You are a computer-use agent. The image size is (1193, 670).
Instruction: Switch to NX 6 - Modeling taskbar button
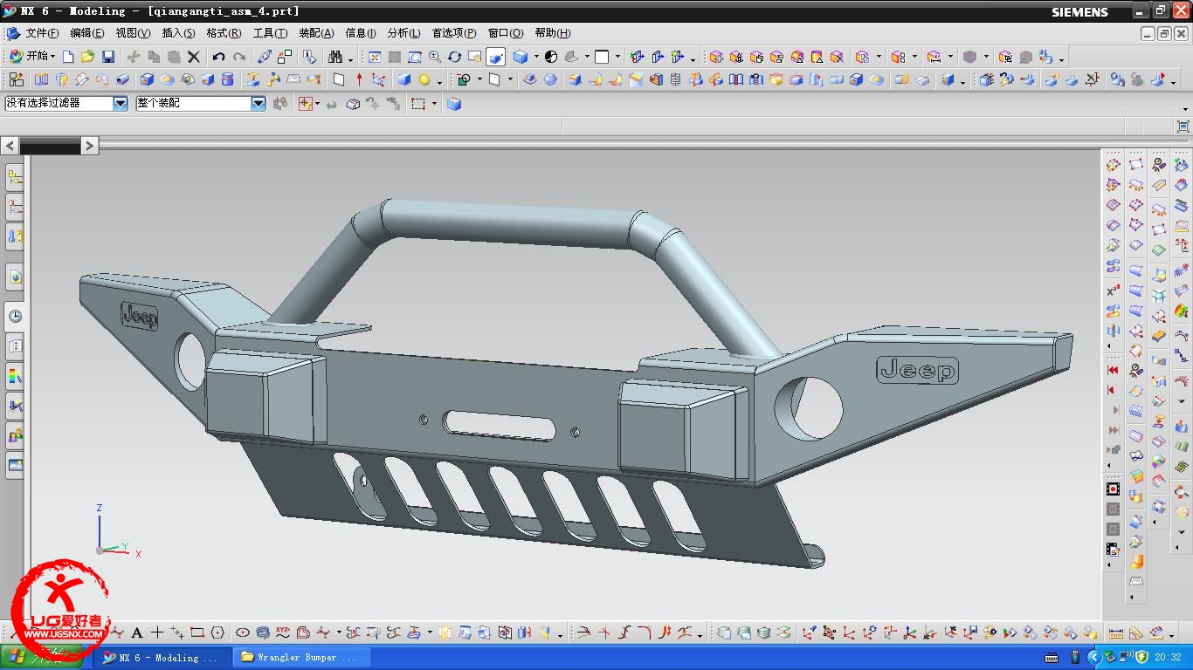tap(162, 657)
